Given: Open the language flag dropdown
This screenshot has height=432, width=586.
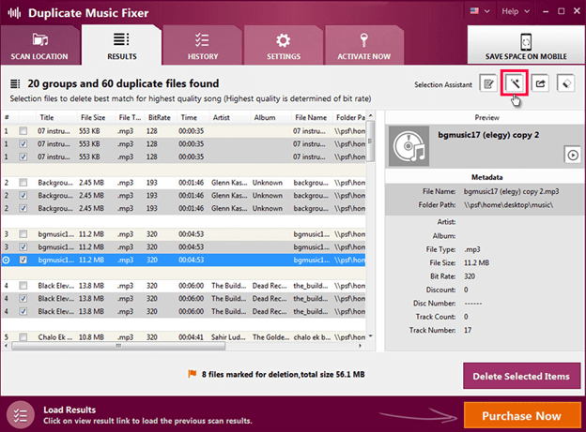Looking at the screenshot, I should [x=480, y=11].
